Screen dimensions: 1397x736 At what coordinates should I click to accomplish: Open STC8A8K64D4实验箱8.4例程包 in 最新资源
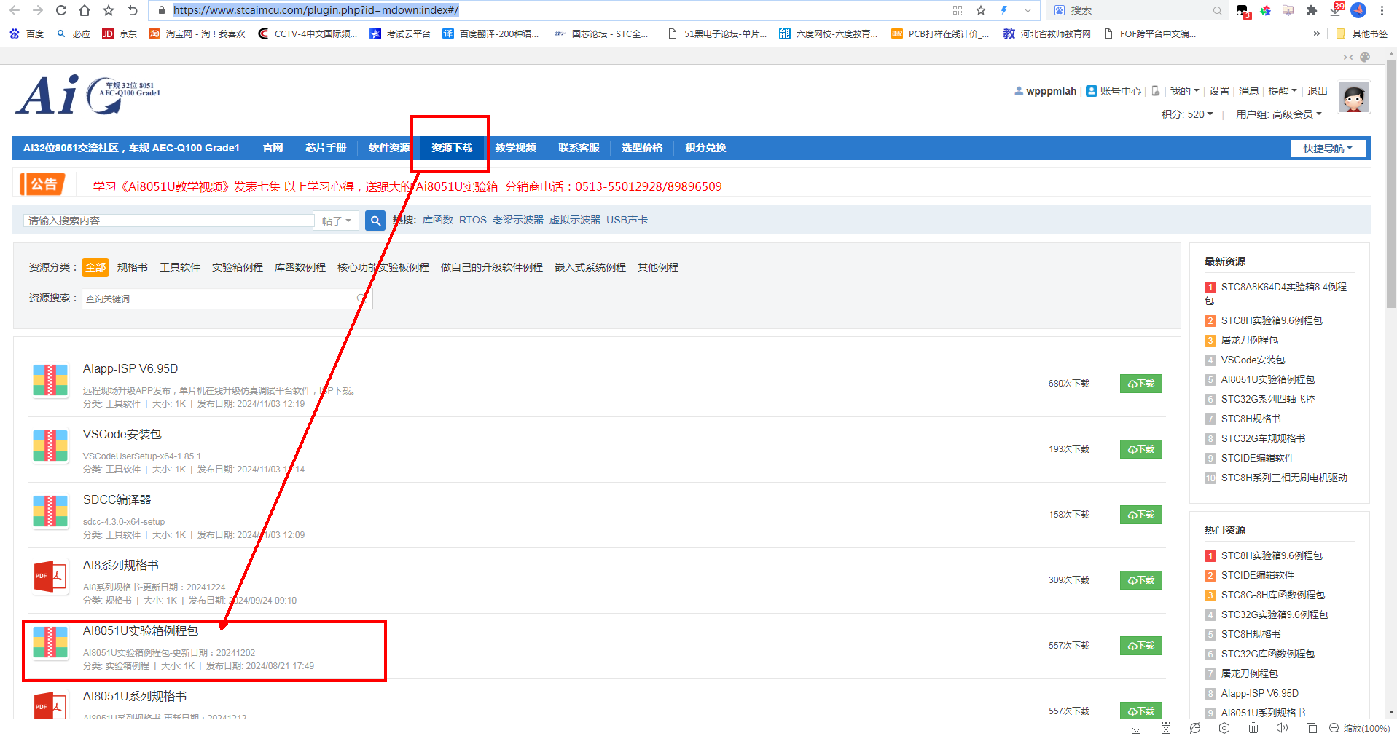[x=1276, y=293]
